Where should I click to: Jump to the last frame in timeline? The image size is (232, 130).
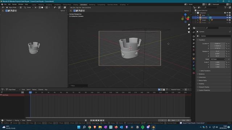pos(103,120)
